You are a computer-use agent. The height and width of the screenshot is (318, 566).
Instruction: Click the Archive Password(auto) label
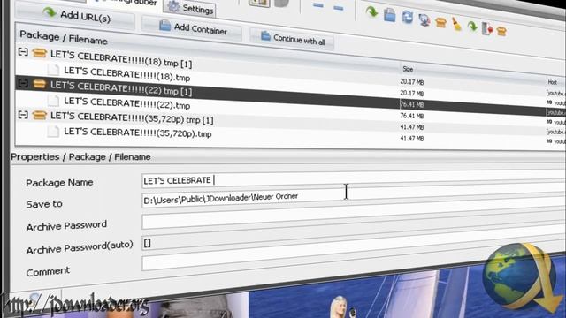80,247
